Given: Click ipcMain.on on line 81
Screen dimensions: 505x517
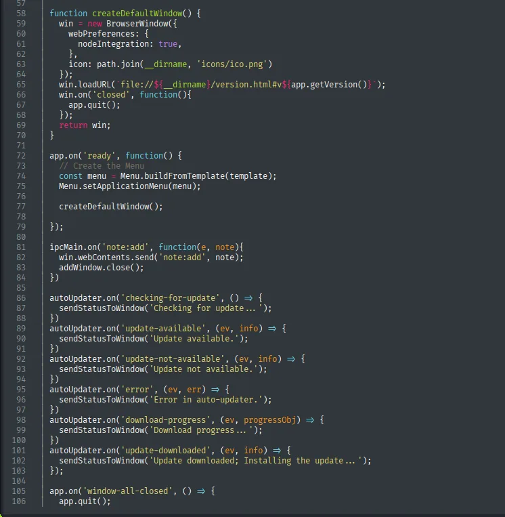Looking at the screenshot, I should 73,247.
